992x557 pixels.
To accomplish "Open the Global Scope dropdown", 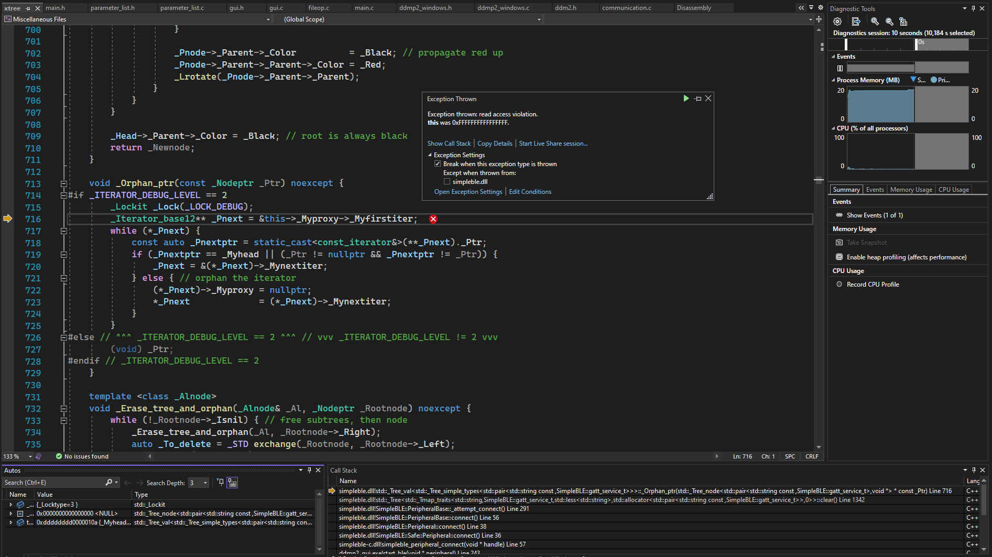I will click(539, 19).
